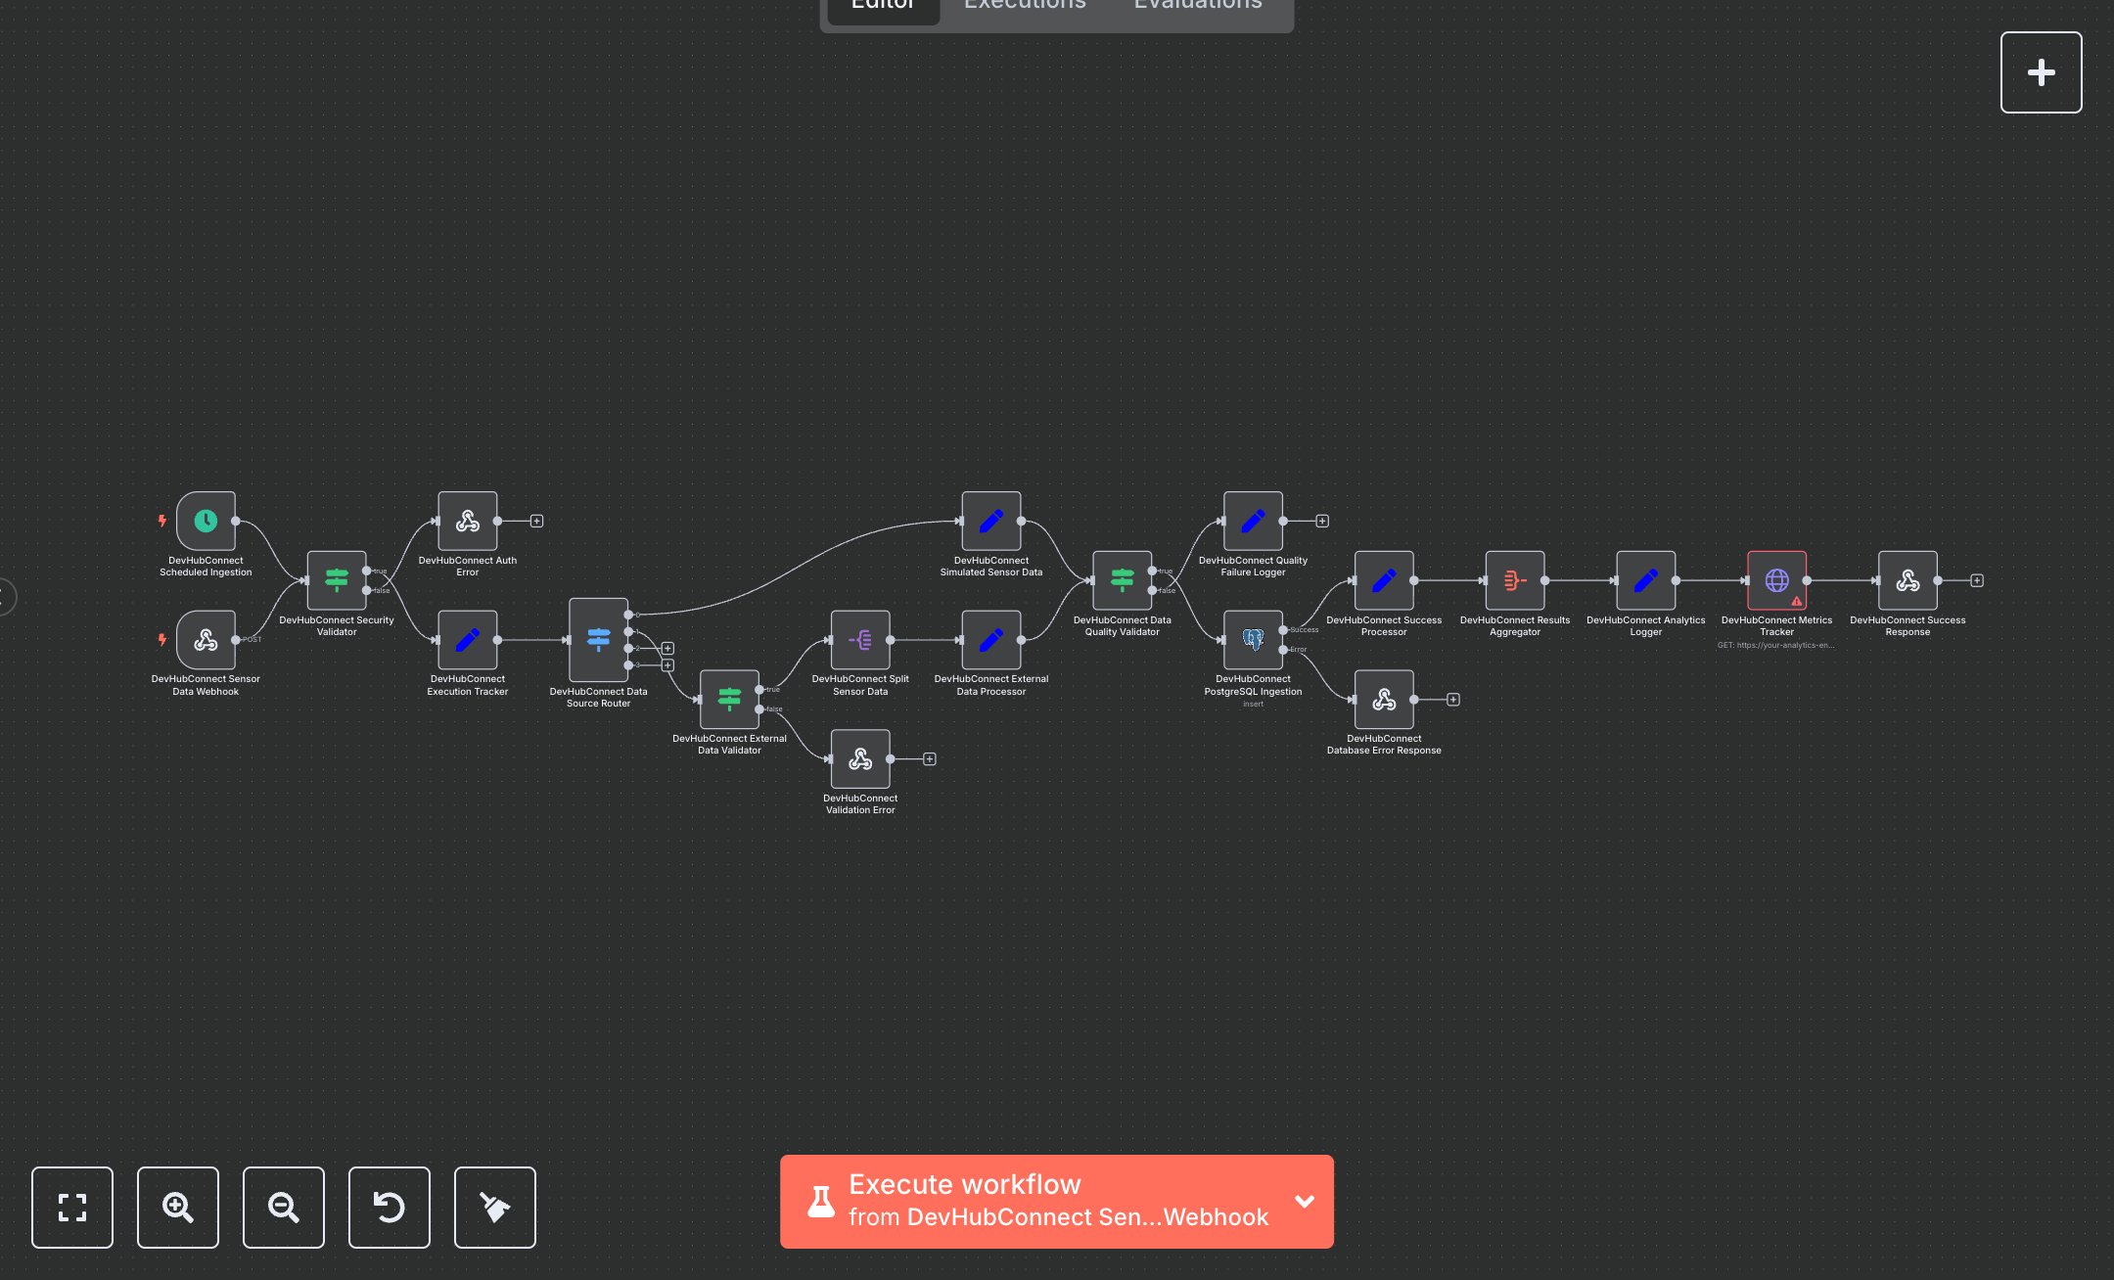Open the DevHubConnect Sensor Data Webhook node
The width and height of the screenshot is (2114, 1280).
point(206,640)
